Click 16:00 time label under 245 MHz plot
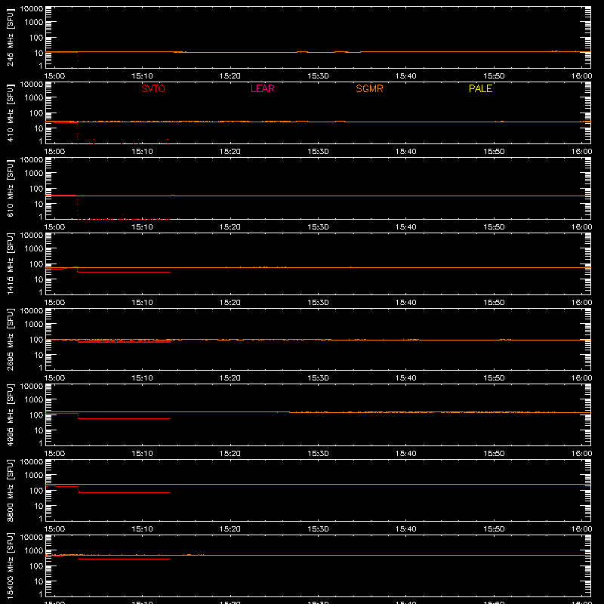 (581, 76)
